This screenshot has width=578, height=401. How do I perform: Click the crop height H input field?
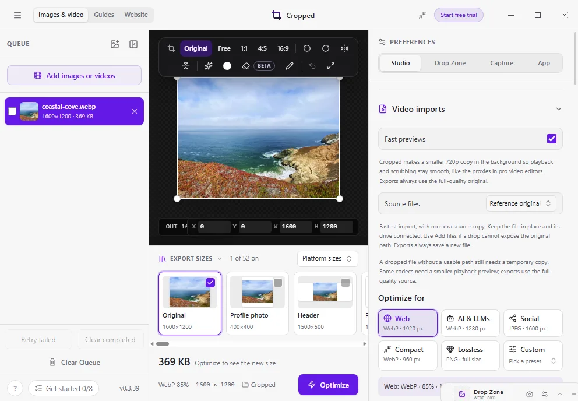337,227
